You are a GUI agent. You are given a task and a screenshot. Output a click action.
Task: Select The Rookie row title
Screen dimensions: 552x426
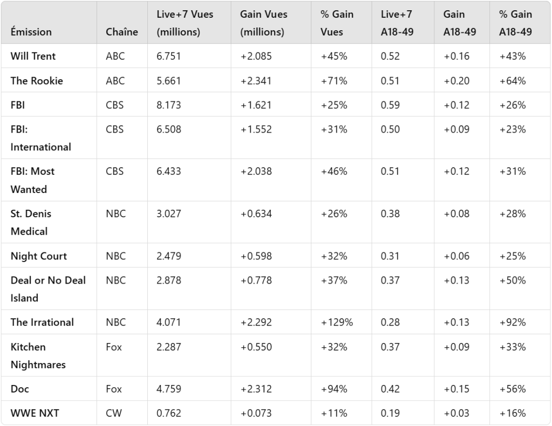(x=37, y=81)
